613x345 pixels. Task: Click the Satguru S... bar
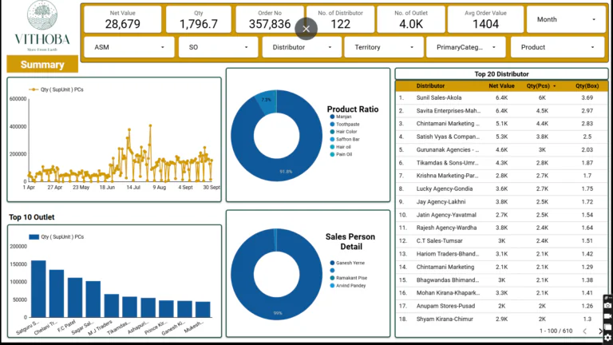click(x=38, y=288)
